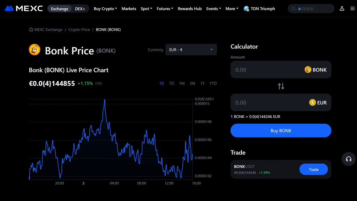Expand the Spot menu
This screenshot has width=357, height=201.
[146, 9]
